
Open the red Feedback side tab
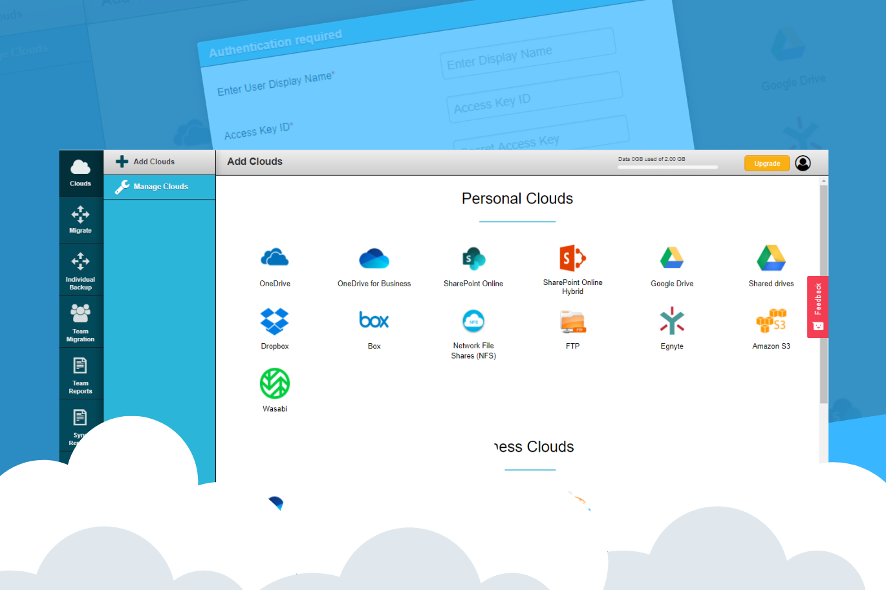pos(817,307)
